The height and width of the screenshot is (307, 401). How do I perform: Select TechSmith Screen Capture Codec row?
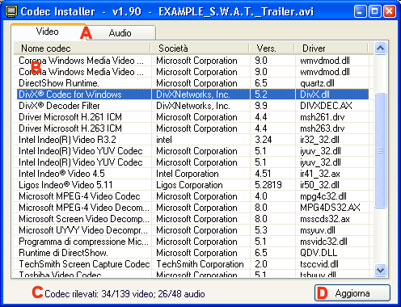tap(193, 264)
